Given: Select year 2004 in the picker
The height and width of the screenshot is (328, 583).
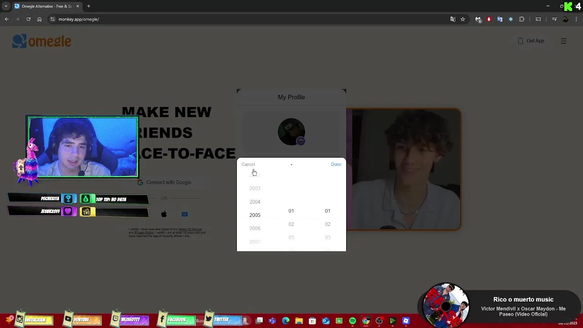Looking at the screenshot, I should [x=255, y=202].
